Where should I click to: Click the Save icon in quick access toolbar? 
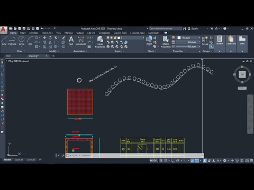click(x=20, y=28)
